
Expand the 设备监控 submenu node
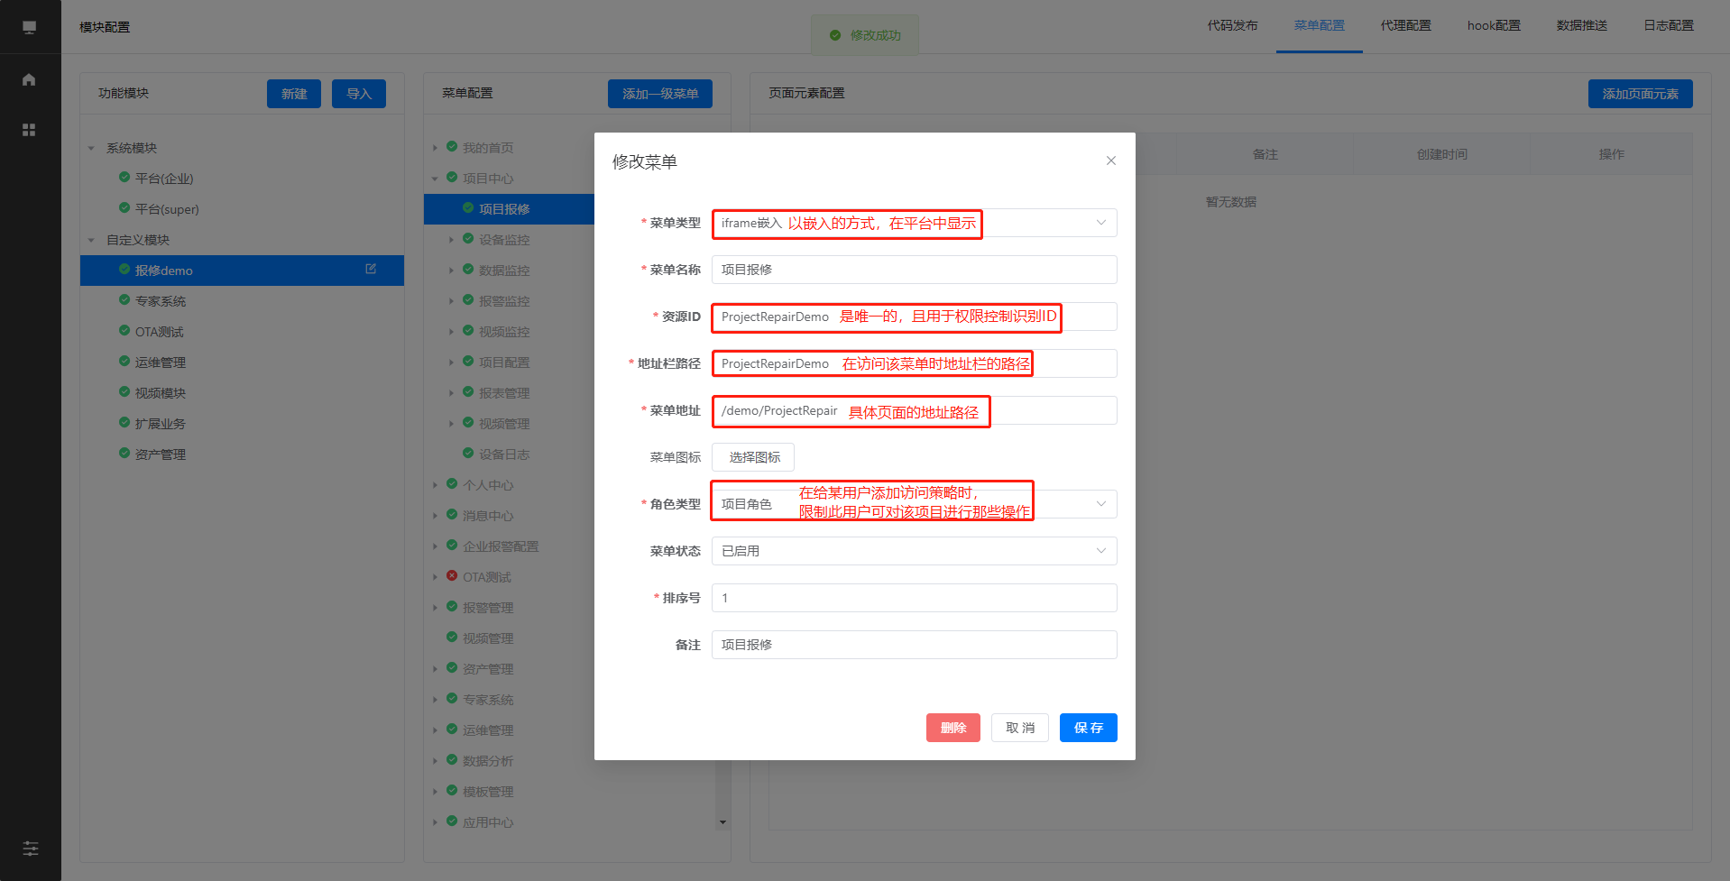(451, 240)
